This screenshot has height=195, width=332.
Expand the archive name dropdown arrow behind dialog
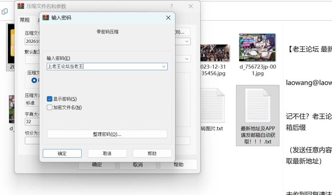click(187, 41)
